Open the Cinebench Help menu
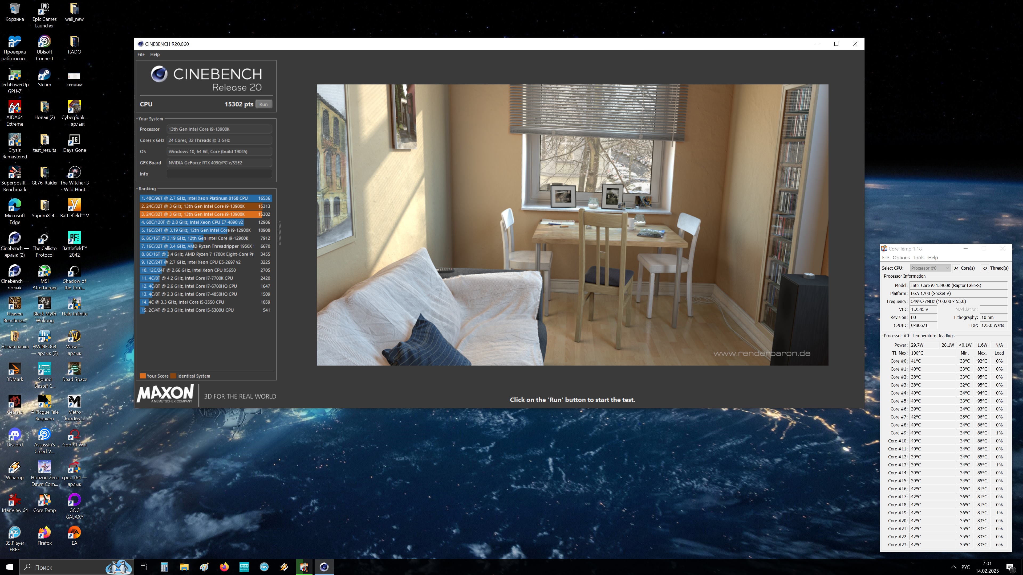 click(155, 54)
